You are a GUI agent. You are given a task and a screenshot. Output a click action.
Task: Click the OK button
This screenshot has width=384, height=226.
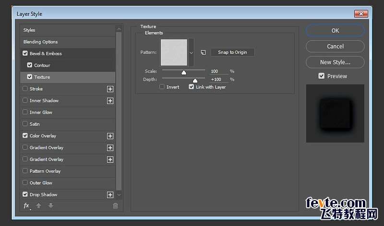[335, 31]
